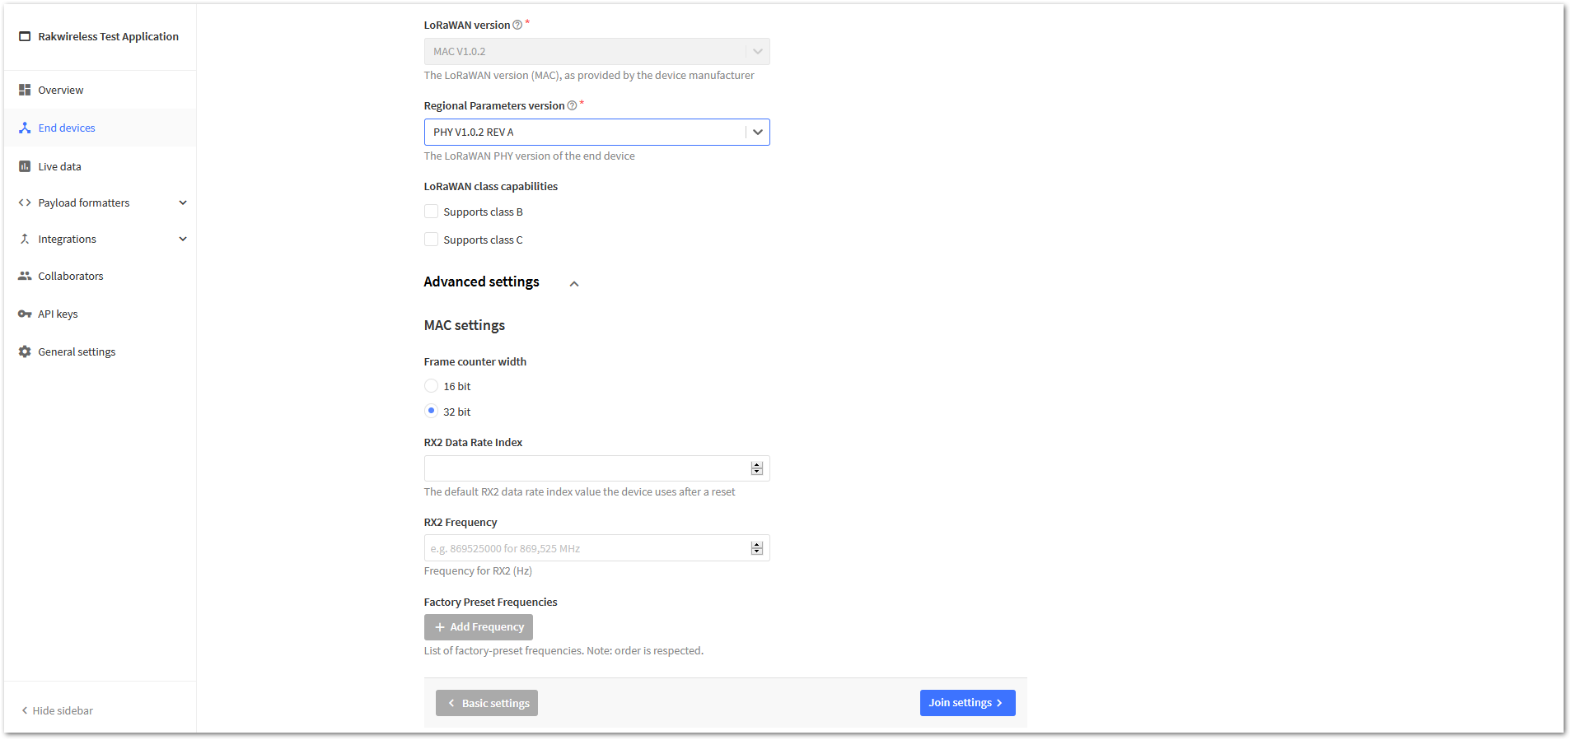Click the RX2 Frequency stepper arrows
Screen dimensions: 1571x740
756,548
